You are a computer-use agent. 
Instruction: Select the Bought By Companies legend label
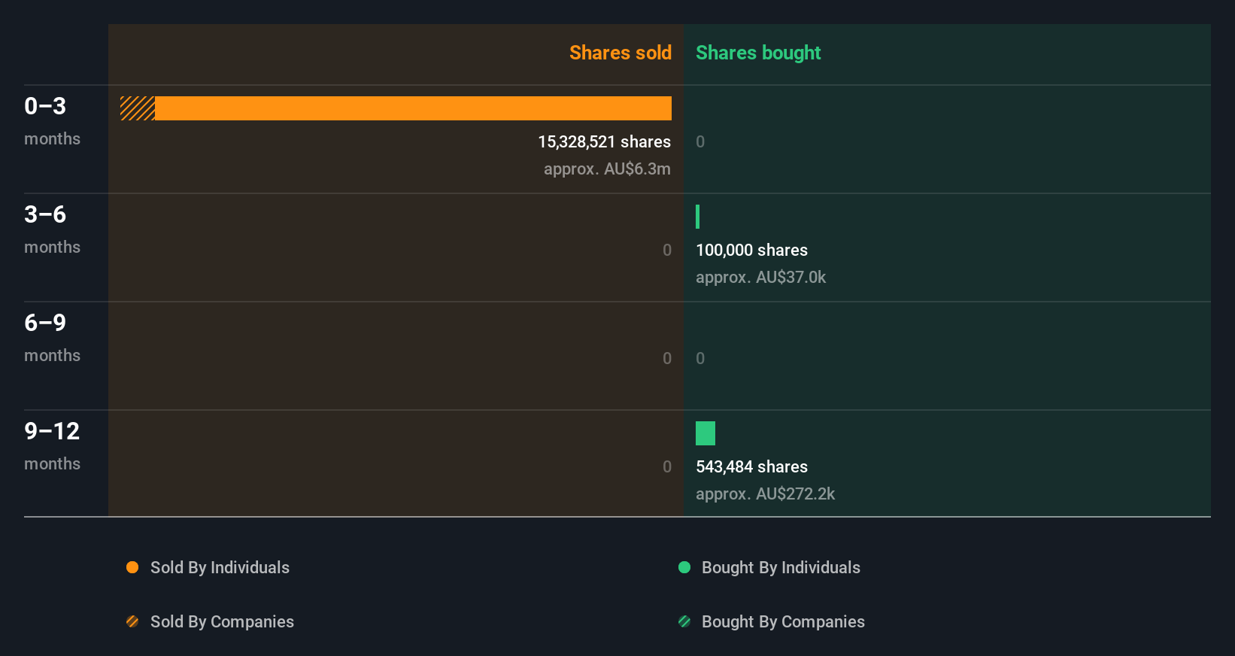pyautogui.click(x=783, y=622)
